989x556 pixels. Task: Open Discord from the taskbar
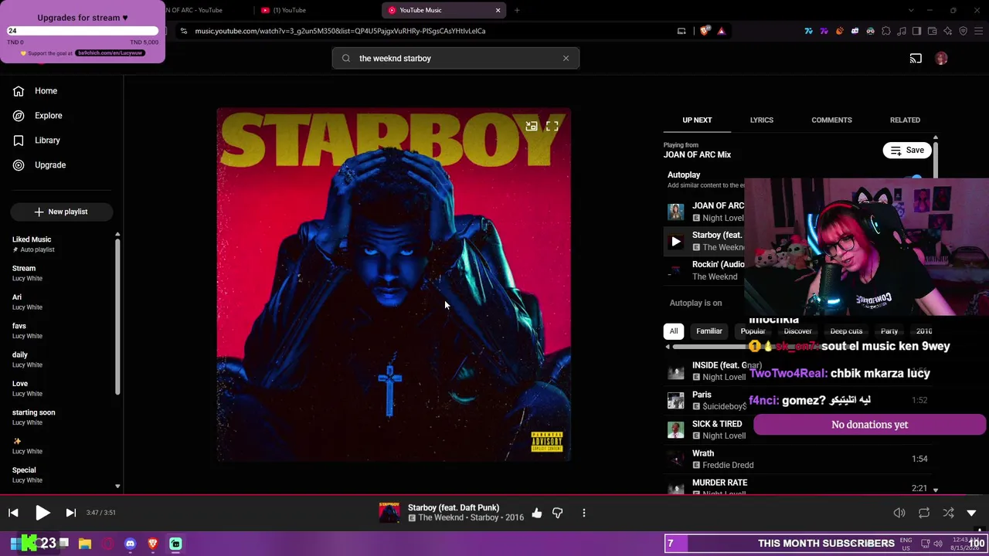tap(130, 544)
